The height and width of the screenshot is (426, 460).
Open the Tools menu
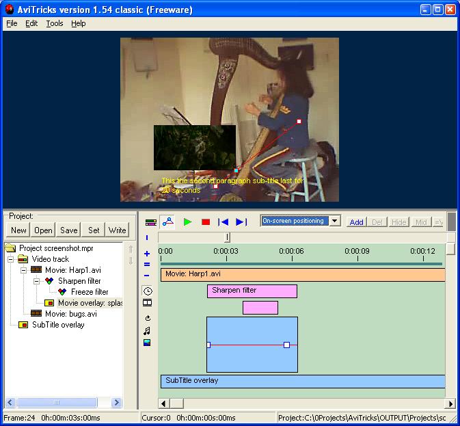(55, 23)
